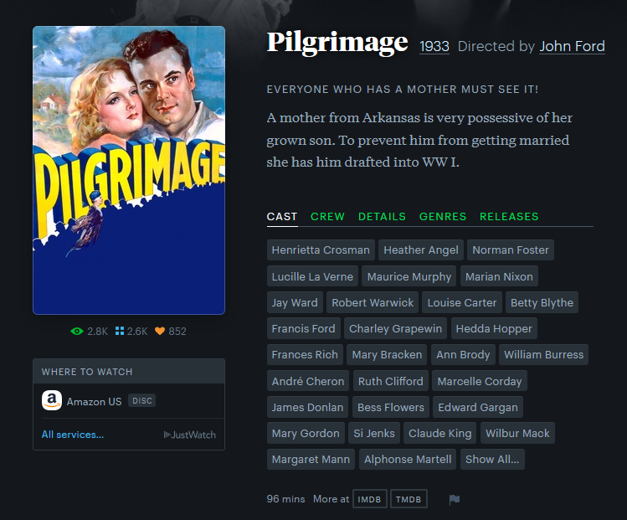Click Hedda Hopper cast tag
Image resolution: width=627 pixels, height=520 pixels.
click(494, 328)
